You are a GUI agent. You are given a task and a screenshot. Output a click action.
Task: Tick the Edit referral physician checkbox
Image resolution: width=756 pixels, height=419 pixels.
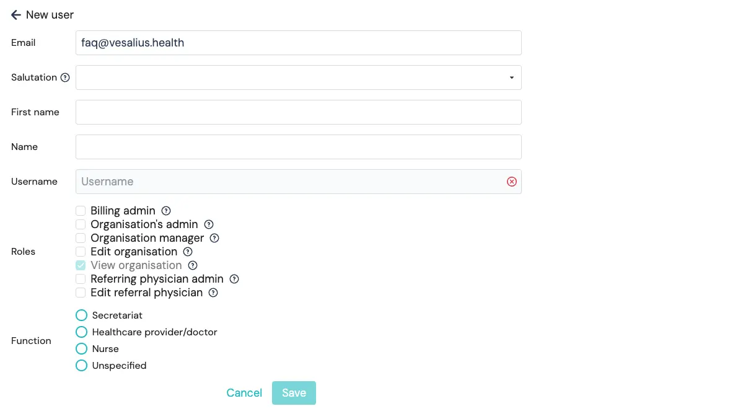point(81,293)
